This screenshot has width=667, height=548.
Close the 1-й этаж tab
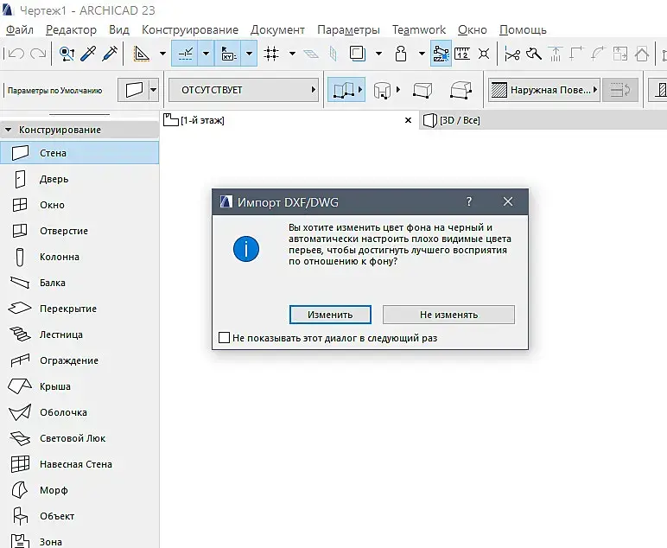(x=408, y=120)
